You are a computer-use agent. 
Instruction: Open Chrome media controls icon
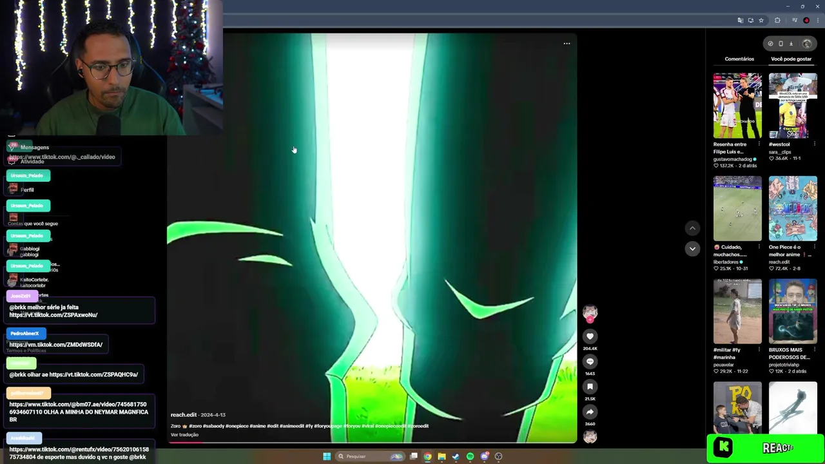[795, 21]
